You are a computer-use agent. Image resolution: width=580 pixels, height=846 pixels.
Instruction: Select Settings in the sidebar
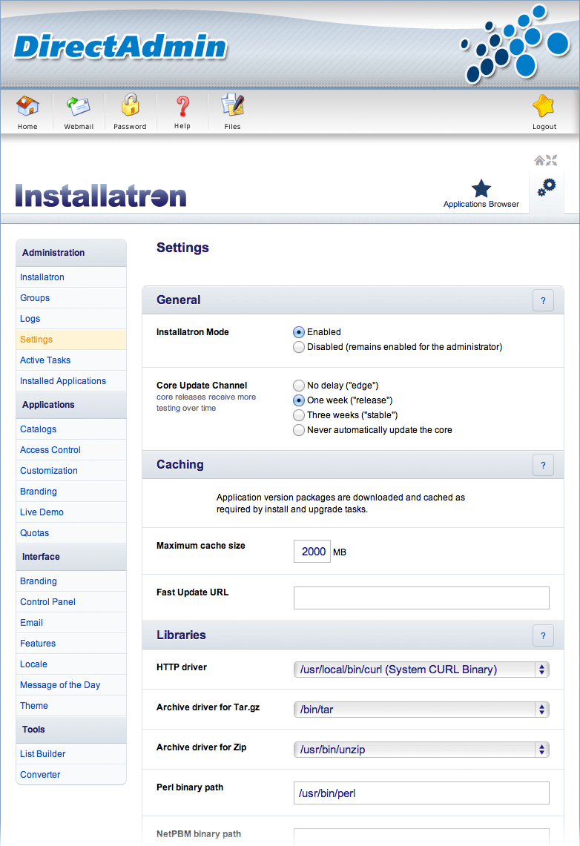[71, 340]
